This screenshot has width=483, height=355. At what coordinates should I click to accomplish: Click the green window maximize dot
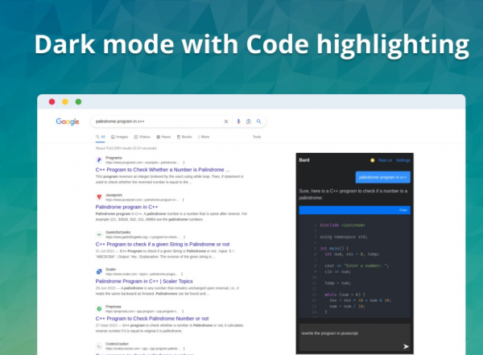point(79,101)
